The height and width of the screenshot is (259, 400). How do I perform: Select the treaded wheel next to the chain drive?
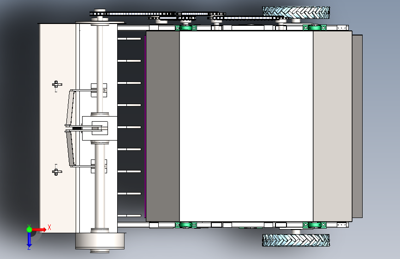[x=296, y=13]
